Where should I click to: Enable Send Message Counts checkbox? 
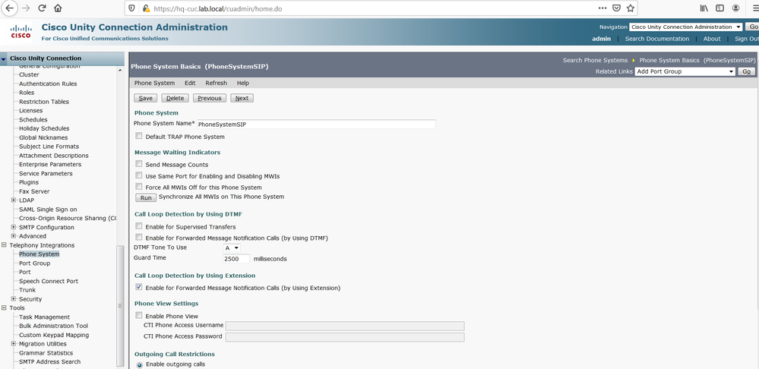[x=139, y=164]
